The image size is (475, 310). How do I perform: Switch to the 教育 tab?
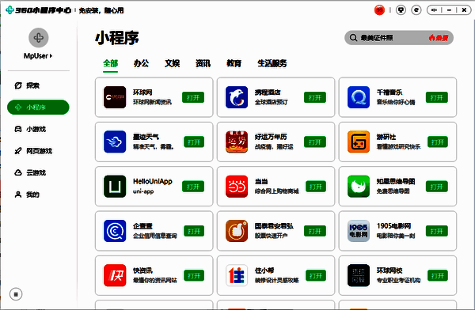(x=234, y=63)
